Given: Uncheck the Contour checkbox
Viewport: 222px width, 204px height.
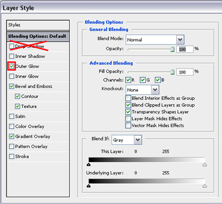Looking at the screenshot, I should (x=17, y=96).
